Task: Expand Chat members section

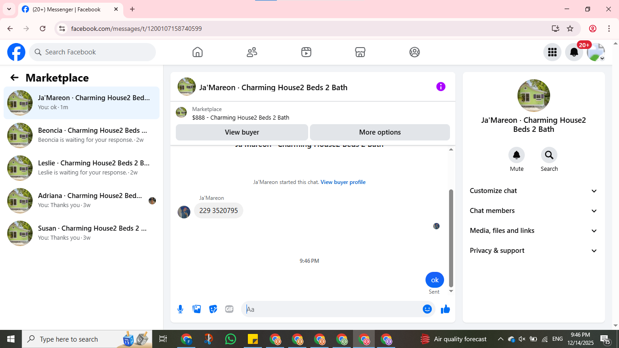Action: point(533,211)
